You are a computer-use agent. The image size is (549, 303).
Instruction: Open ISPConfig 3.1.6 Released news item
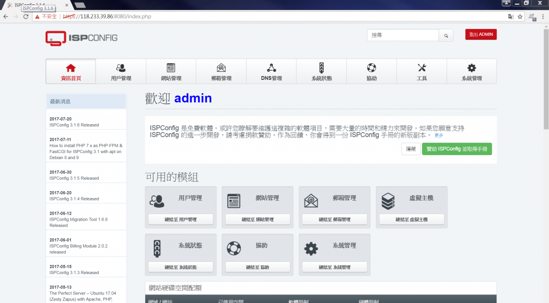(x=74, y=125)
